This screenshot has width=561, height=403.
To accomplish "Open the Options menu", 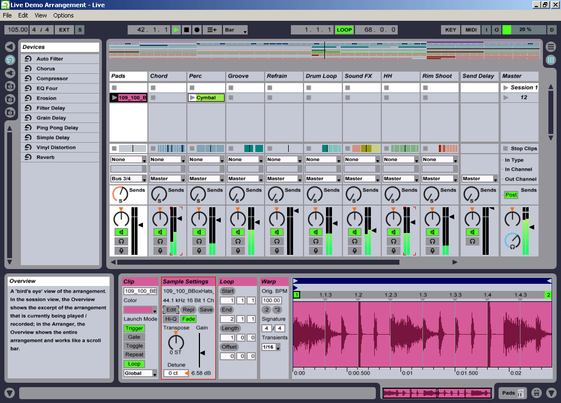I will (64, 15).
